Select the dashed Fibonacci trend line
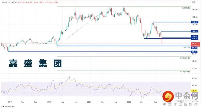This screenshot has height=109, width=202. pyautogui.click(x=83, y=26)
